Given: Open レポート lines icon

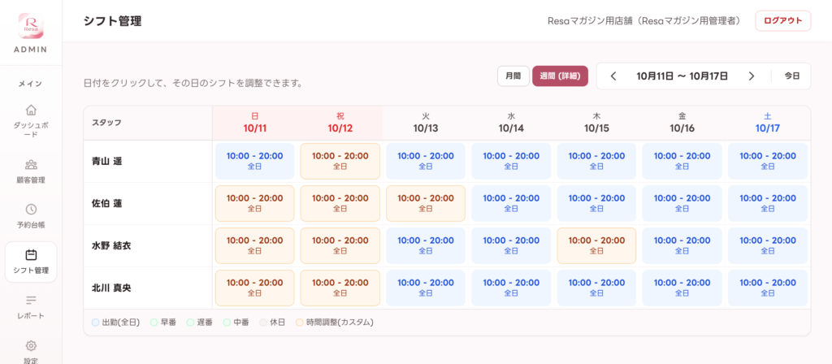Looking at the screenshot, I should pyautogui.click(x=31, y=301).
